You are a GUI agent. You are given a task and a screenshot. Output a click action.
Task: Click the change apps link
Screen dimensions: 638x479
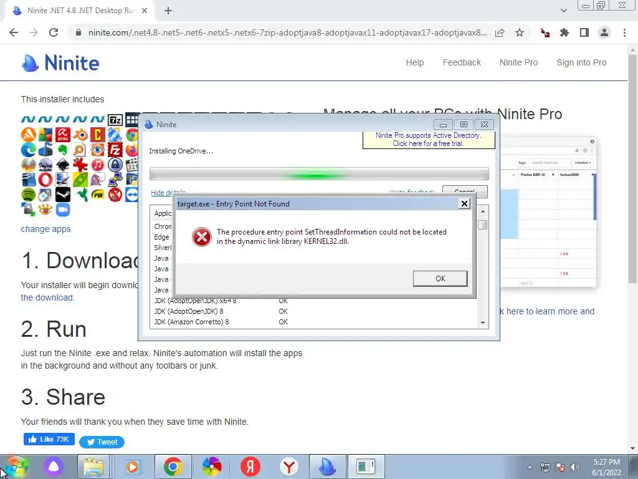[x=45, y=229]
